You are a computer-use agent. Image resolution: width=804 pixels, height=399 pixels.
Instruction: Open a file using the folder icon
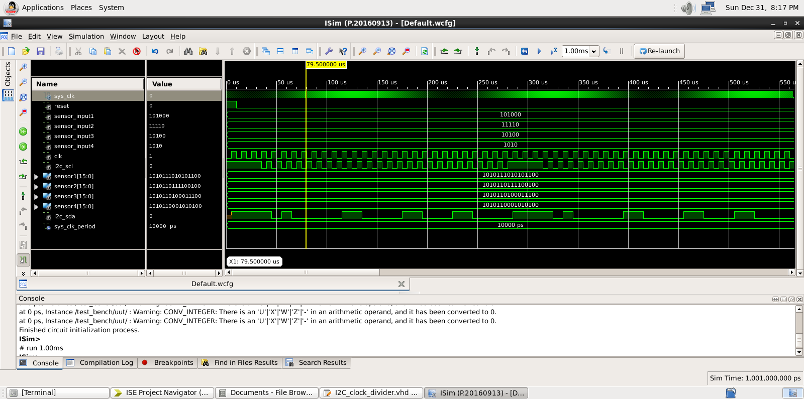(x=26, y=51)
